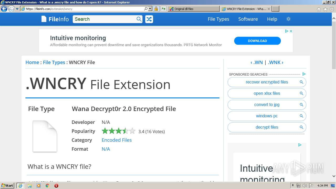Click the sponsored searches AdChoices icon

coord(304,74)
